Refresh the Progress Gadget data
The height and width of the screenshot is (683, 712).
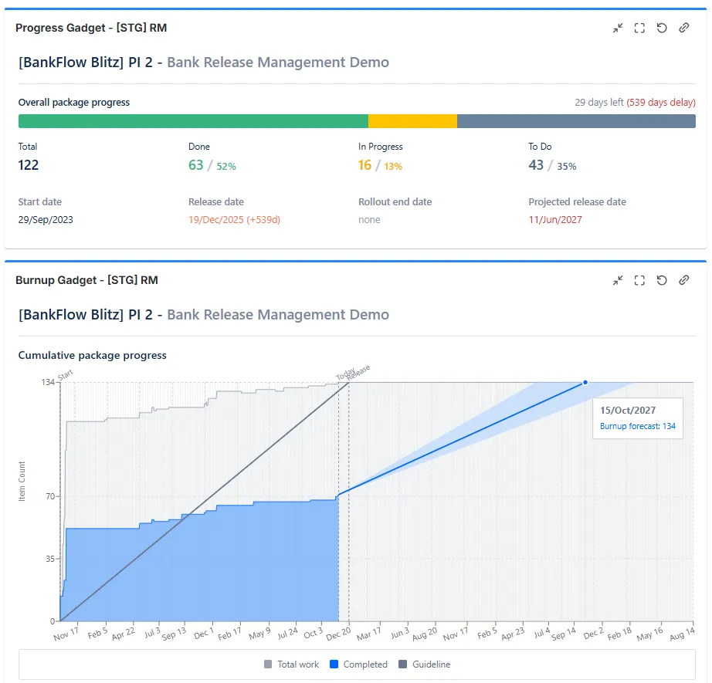tap(662, 28)
